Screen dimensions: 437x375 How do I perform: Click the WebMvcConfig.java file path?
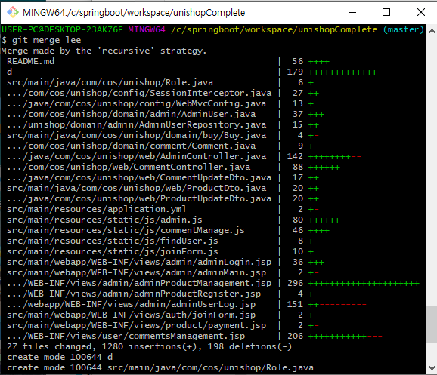(137, 103)
